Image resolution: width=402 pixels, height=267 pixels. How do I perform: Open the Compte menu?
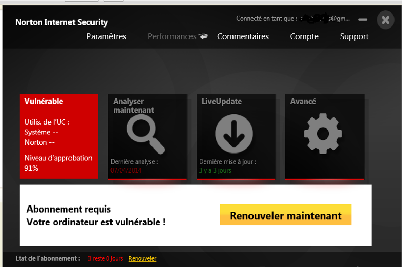click(304, 37)
